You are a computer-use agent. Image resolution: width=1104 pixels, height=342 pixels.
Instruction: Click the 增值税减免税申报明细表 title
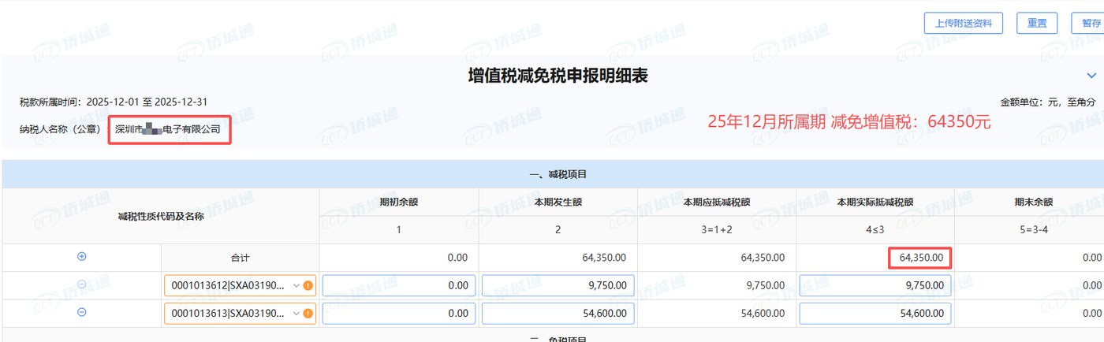click(558, 76)
